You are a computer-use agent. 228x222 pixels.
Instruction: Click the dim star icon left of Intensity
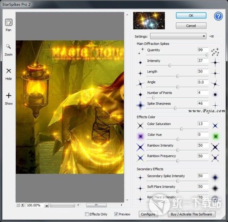[140, 63]
